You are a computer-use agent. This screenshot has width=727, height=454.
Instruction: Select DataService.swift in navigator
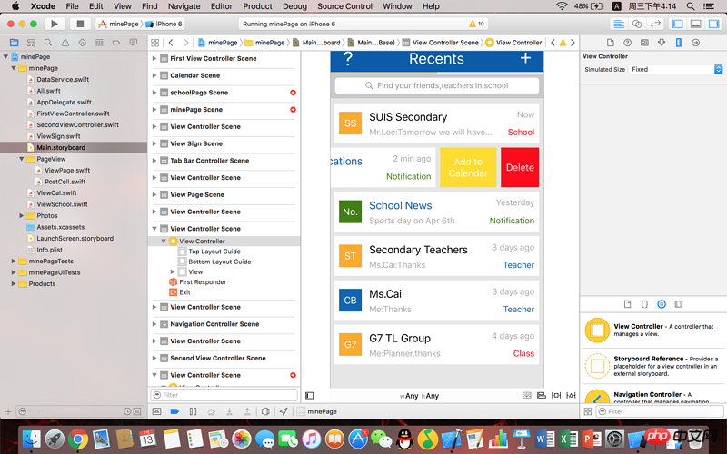pyautogui.click(x=63, y=79)
